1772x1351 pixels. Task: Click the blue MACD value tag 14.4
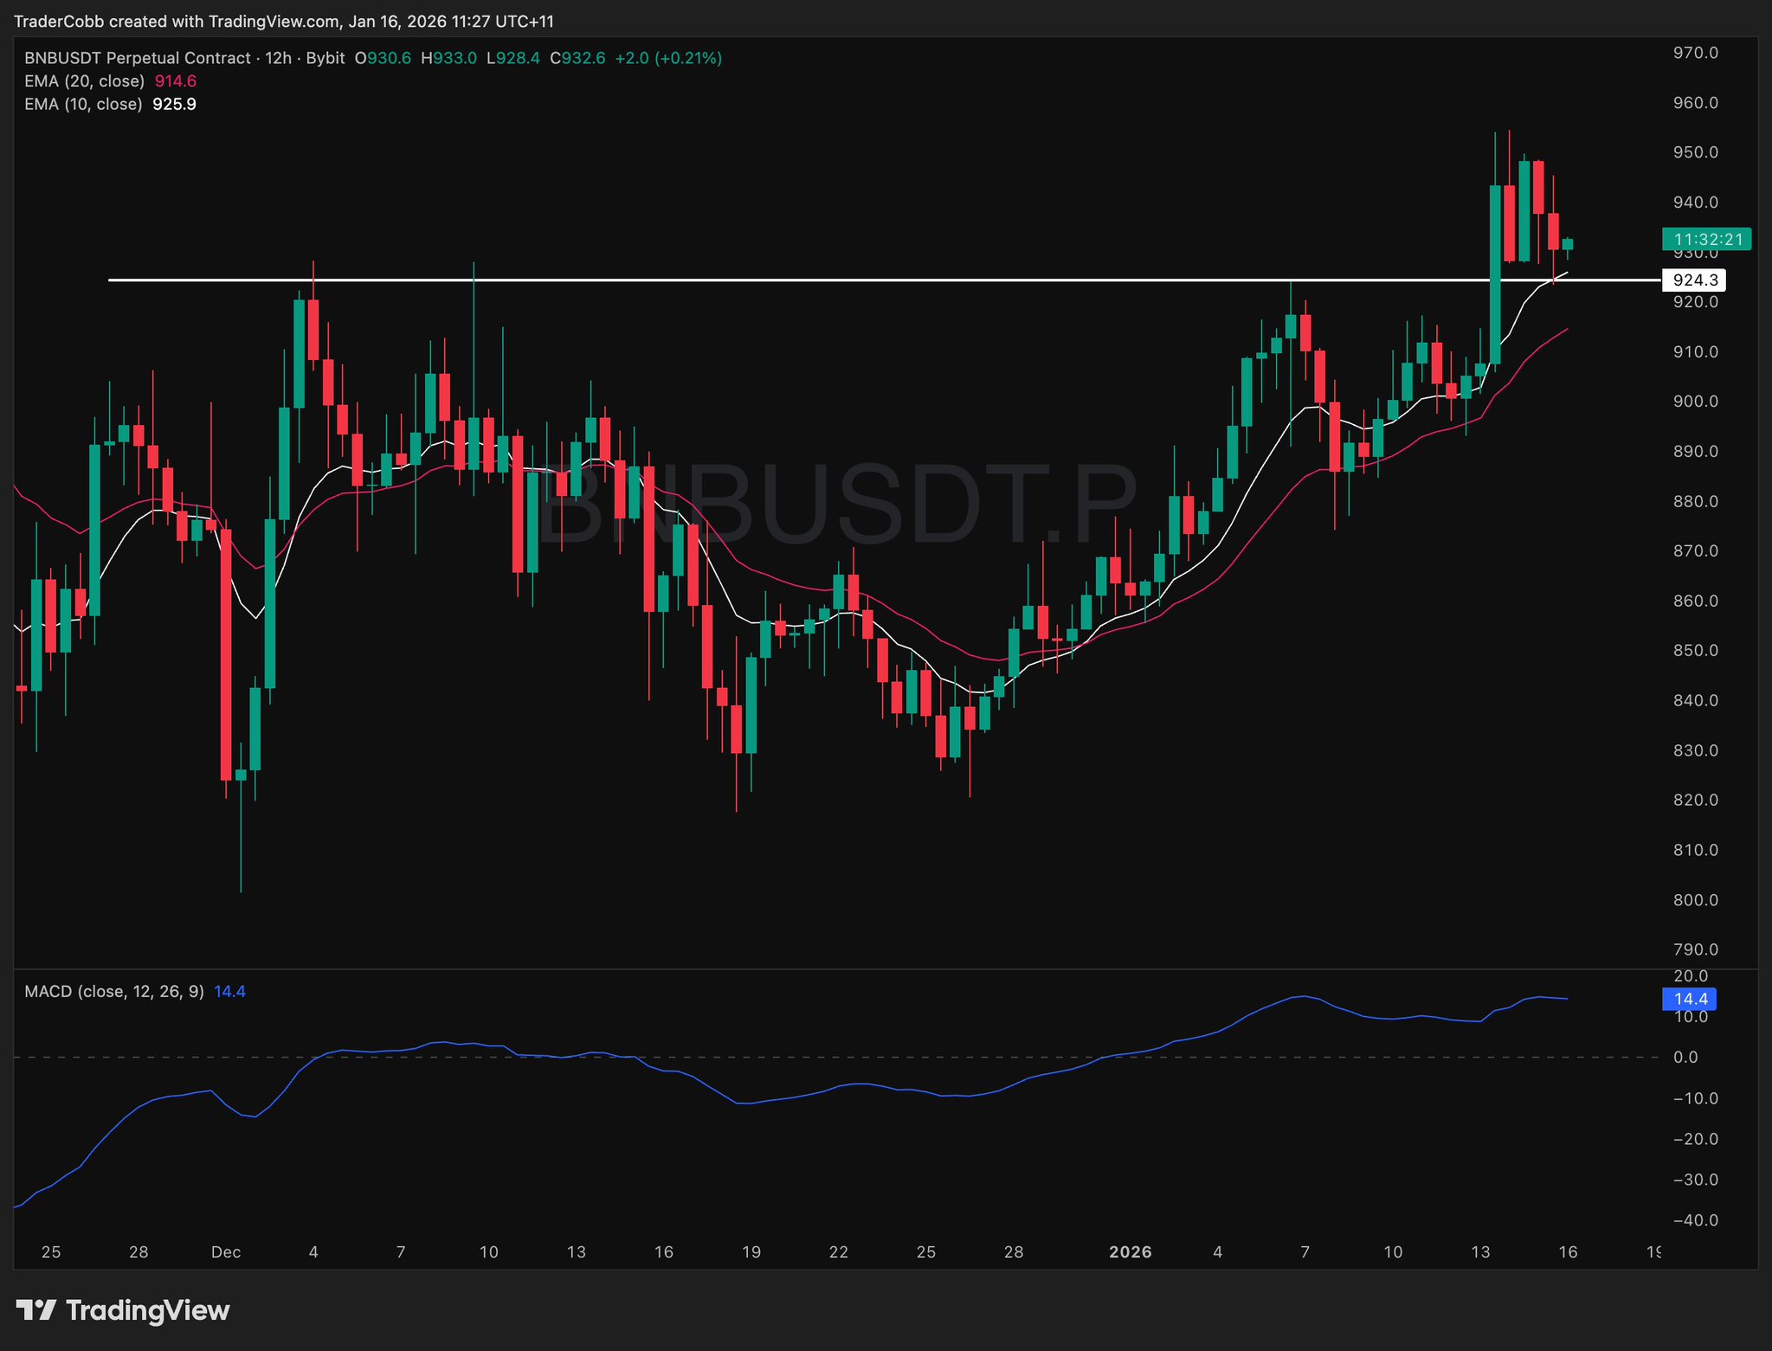click(x=1689, y=1000)
